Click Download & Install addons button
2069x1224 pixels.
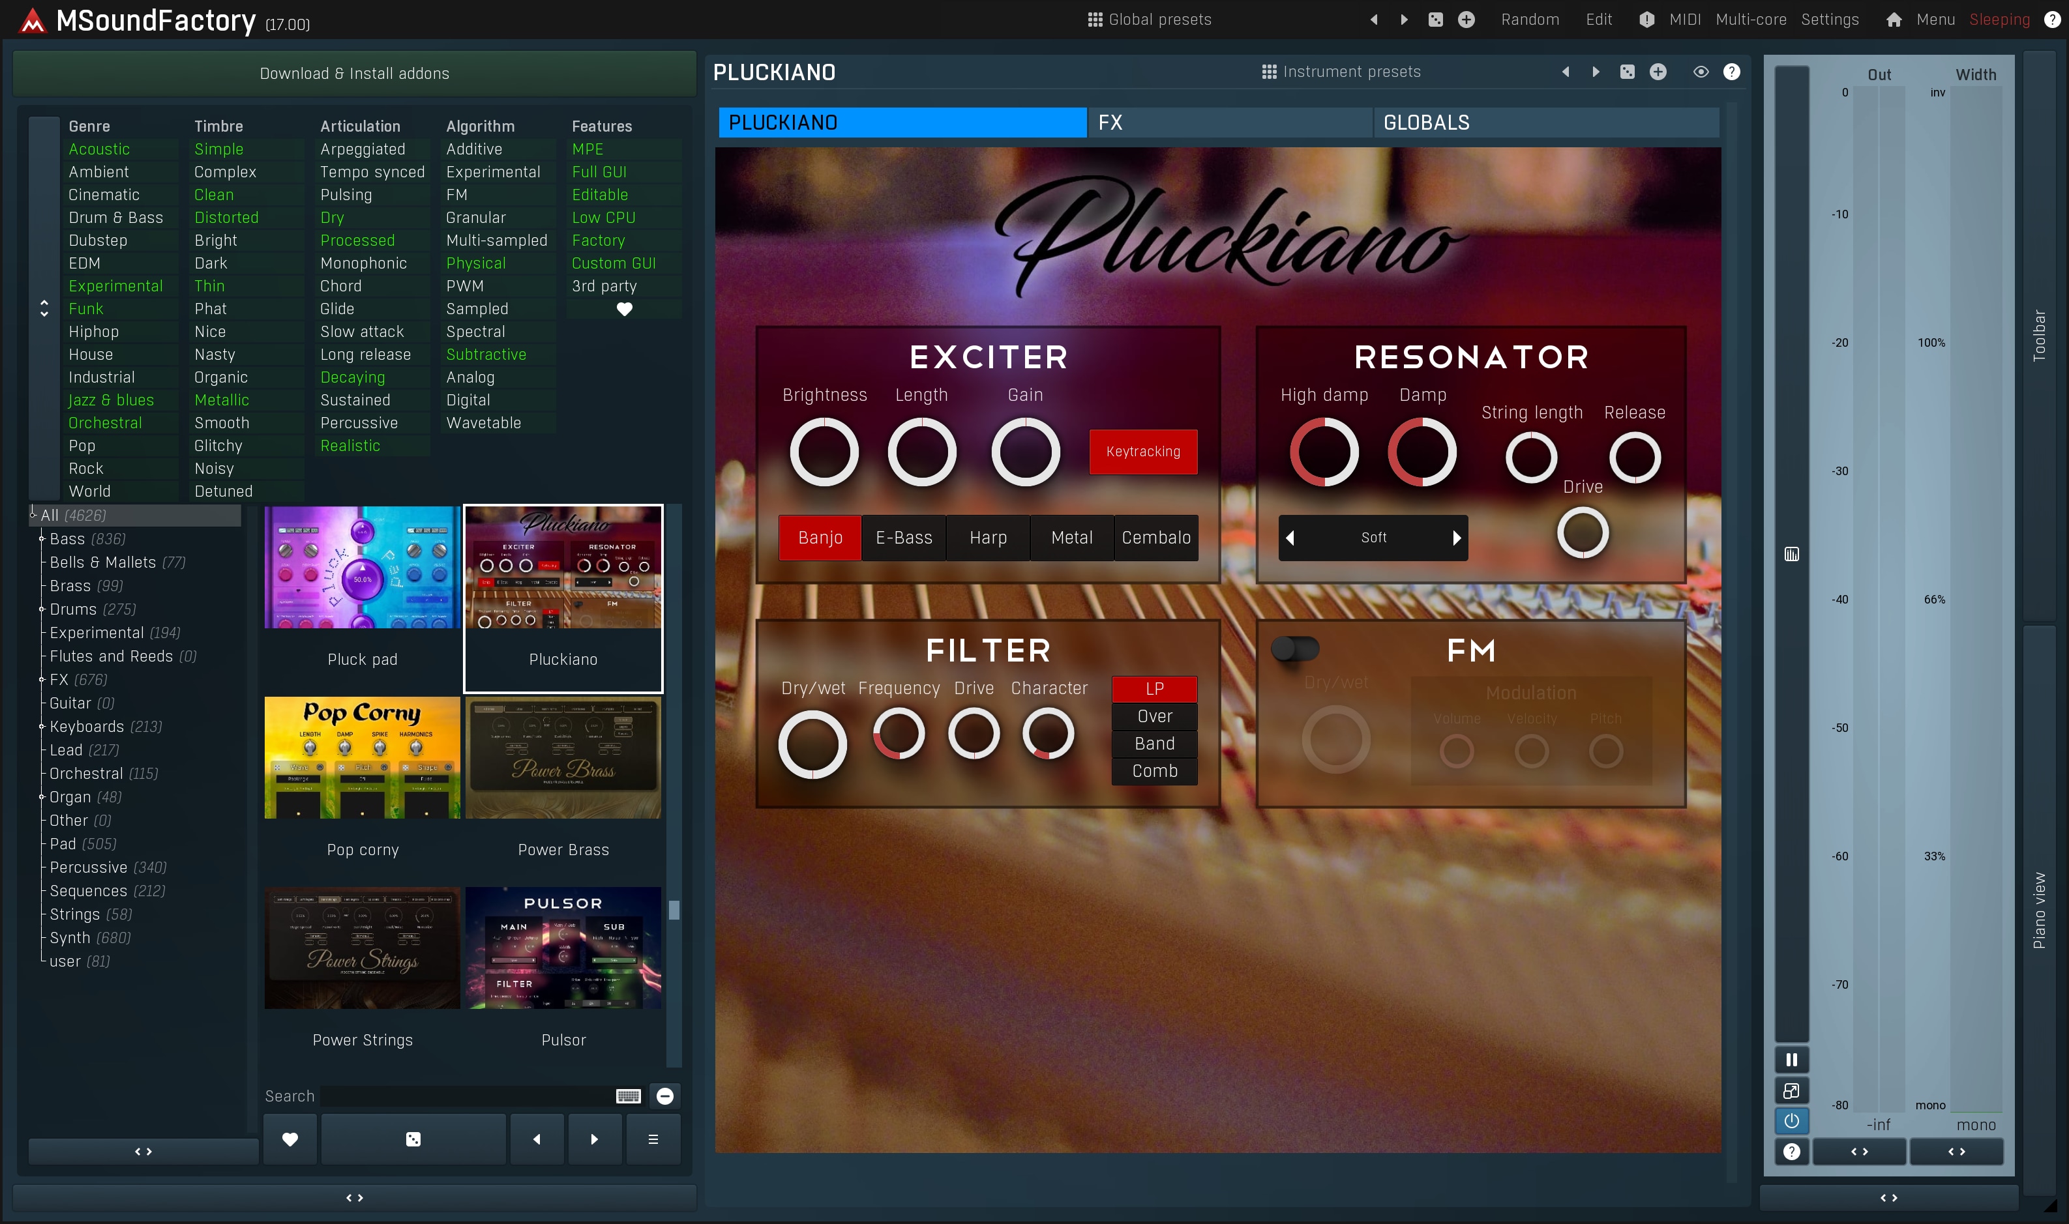point(355,74)
